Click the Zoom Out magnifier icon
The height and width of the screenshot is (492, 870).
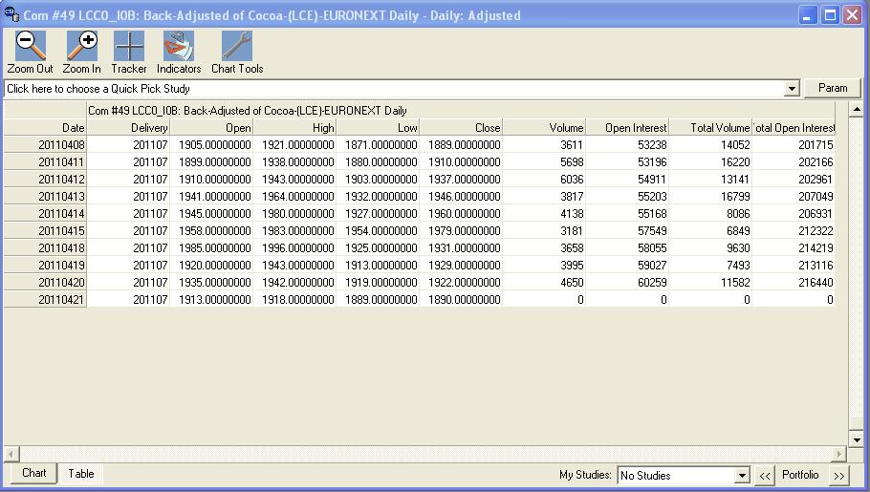[x=30, y=46]
